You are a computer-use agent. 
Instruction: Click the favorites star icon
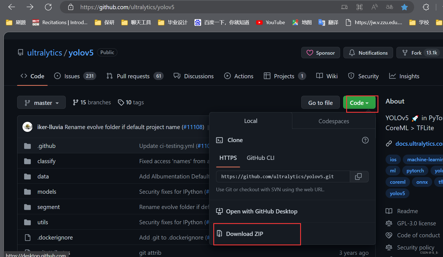(404, 7)
